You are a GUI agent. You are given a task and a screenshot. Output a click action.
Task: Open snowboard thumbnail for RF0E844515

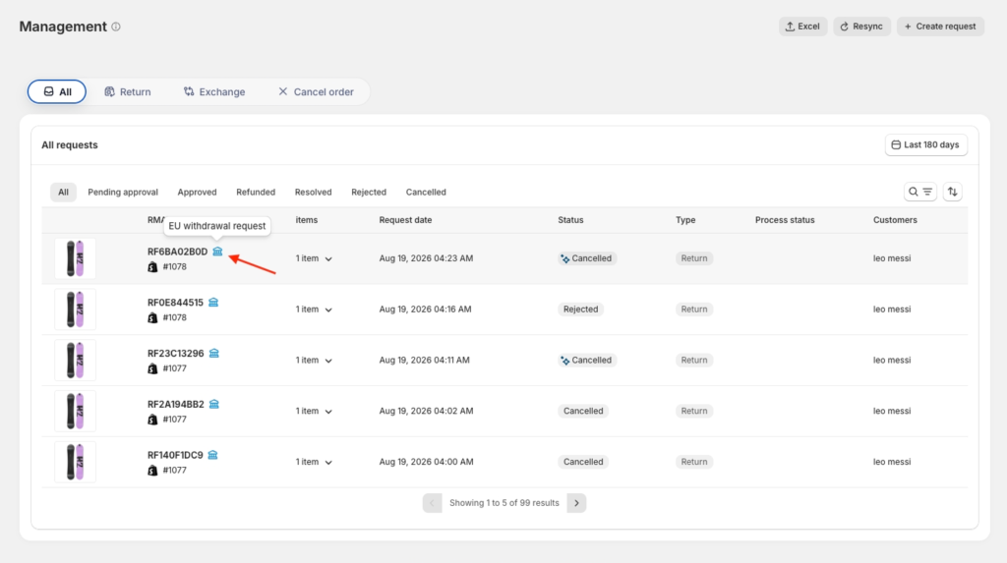[75, 310]
